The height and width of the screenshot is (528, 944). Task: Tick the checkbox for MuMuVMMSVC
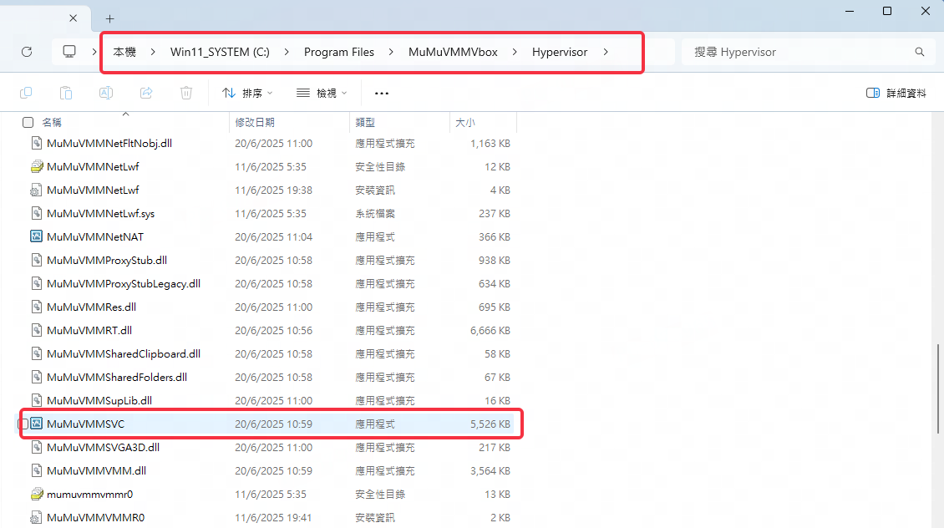pyautogui.click(x=23, y=424)
